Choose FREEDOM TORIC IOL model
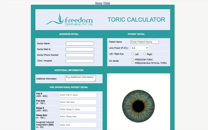Screen dimensions: 208x130 click(133, 59)
